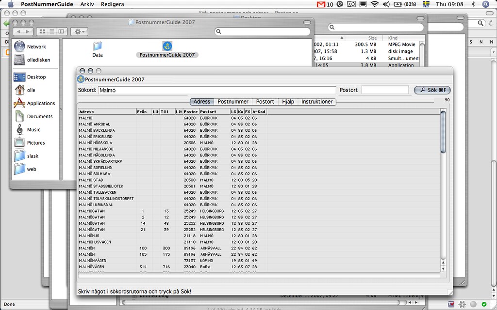Screen dimensions: 497x310
Task: Select the MALMÖ STADSBIBLIOTEK row
Action: coord(259,186)
